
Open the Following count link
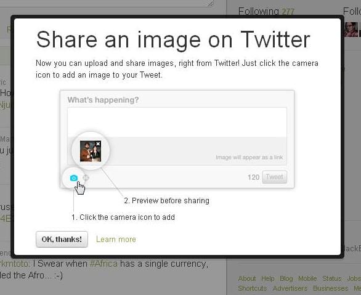click(x=266, y=11)
